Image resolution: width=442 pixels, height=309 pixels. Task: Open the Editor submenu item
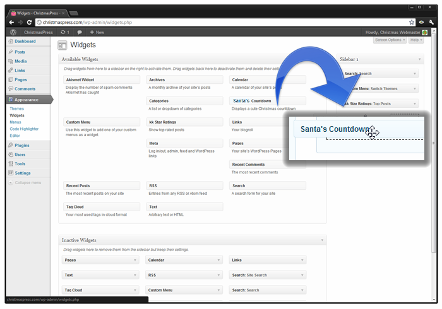point(15,136)
